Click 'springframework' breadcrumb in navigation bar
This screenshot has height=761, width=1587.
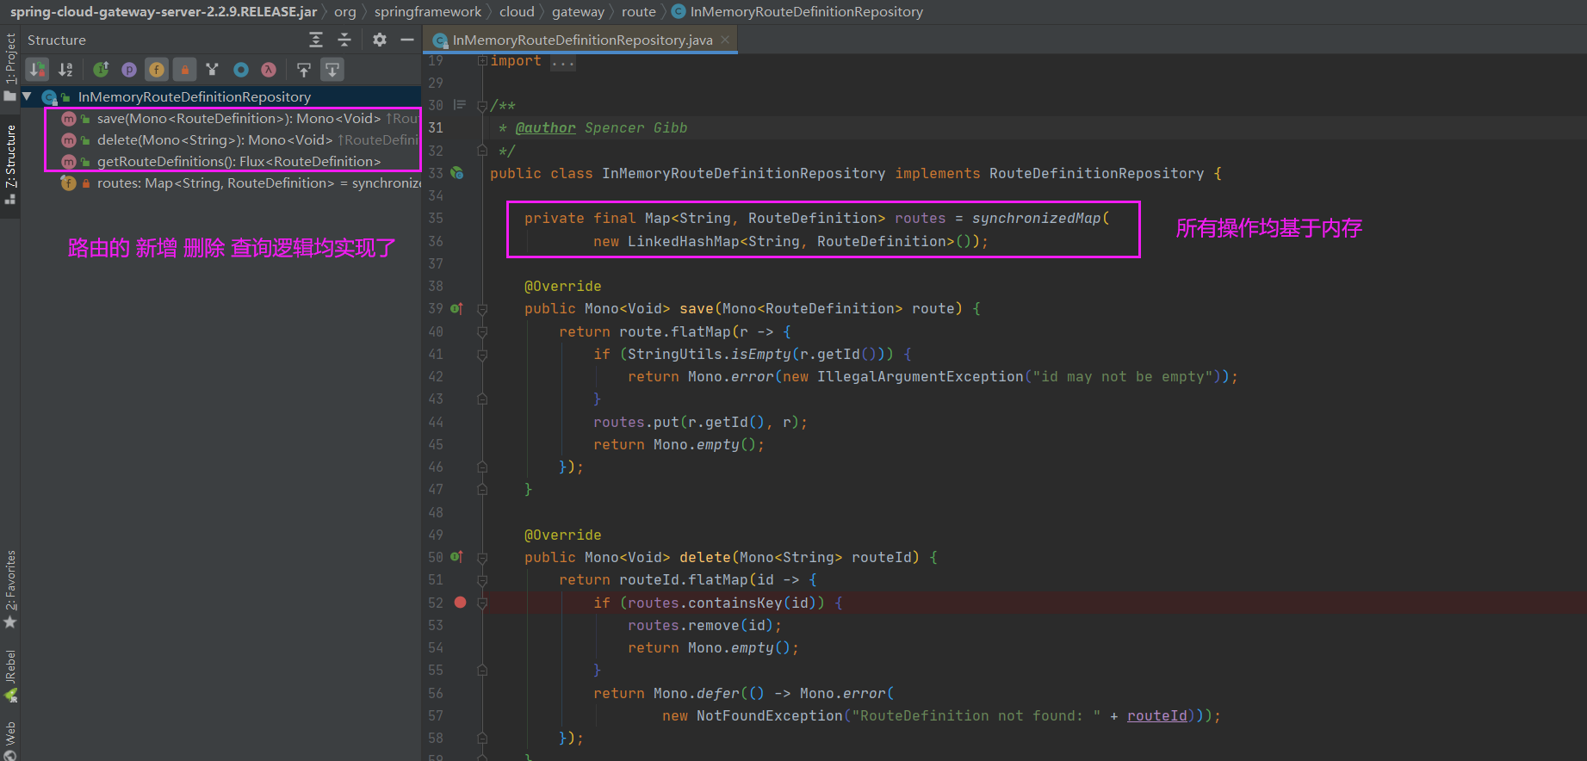coord(428,11)
